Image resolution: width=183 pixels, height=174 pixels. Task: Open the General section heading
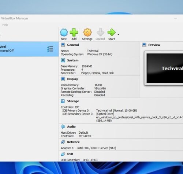(x=73, y=45)
